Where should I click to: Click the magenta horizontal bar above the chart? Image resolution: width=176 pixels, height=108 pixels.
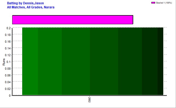coord(73,20)
